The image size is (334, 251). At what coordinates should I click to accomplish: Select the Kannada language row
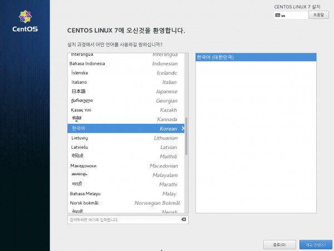[x=126, y=119]
